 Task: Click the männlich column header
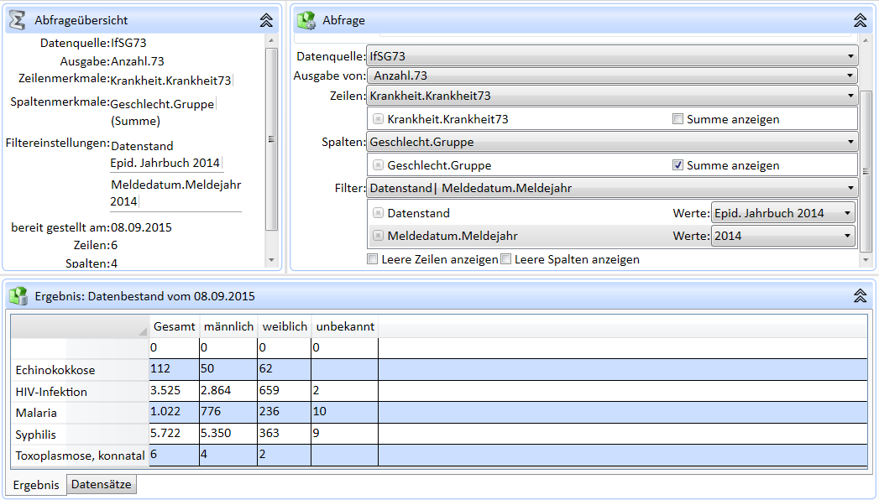click(x=228, y=326)
